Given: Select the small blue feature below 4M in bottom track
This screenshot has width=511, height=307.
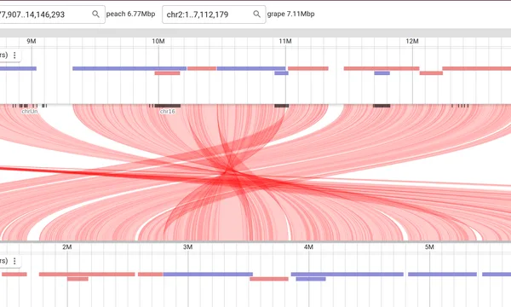Looking at the screenshot, I should (x=311, y=279).
